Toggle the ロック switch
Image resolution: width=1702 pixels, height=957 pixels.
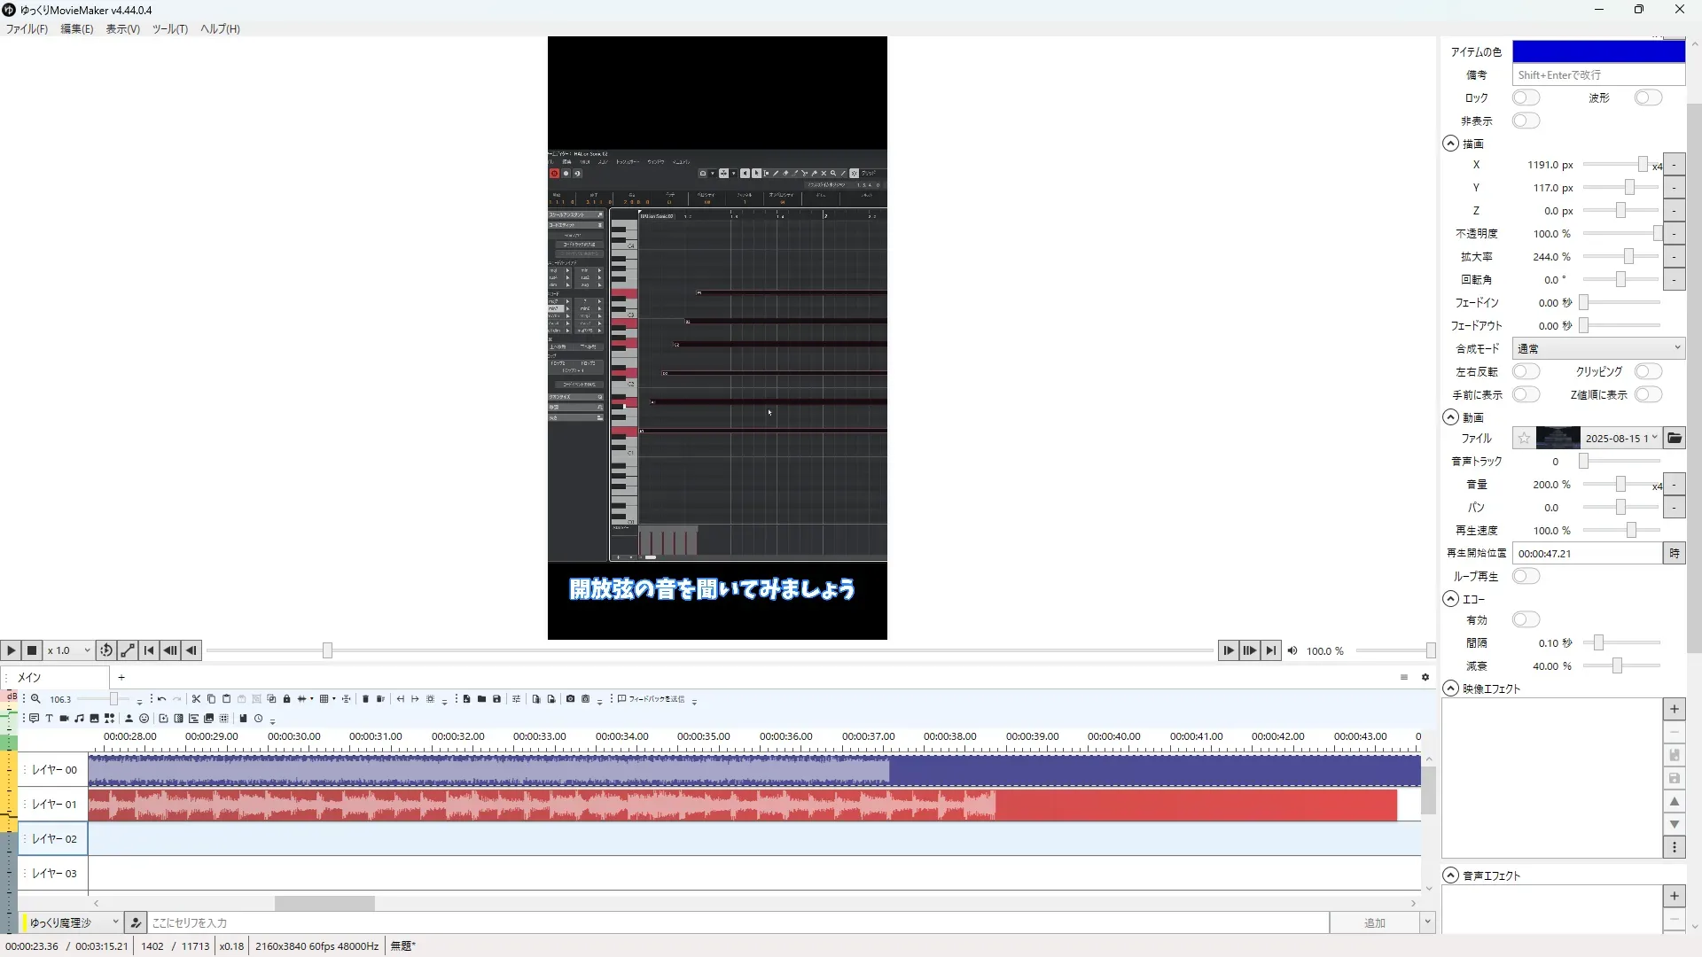pos(1525,97)
